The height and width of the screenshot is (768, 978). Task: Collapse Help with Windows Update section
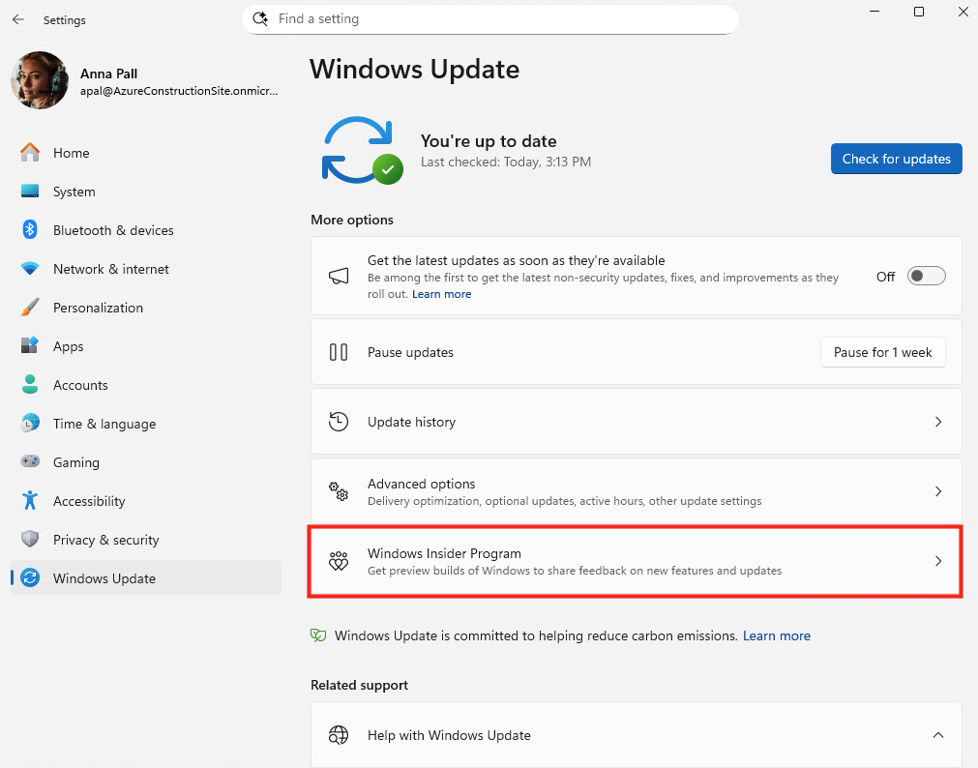coord(937,735)
